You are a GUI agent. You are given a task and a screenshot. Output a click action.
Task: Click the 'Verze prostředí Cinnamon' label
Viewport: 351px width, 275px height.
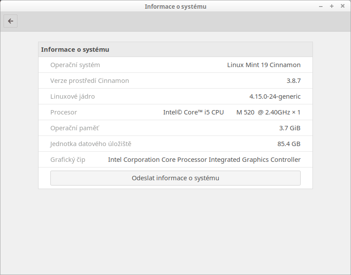pos(90,81)
